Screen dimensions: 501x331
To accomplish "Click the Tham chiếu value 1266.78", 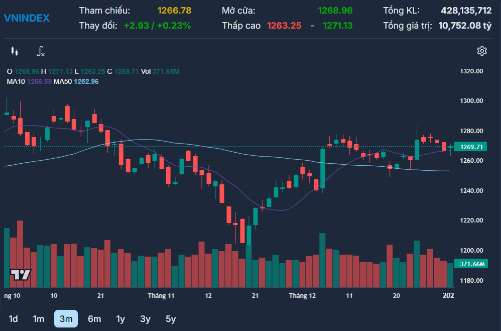I will point(174,11).
